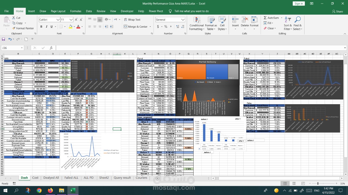
Task: Toggle Bold formatting
Action: [41, 27]
